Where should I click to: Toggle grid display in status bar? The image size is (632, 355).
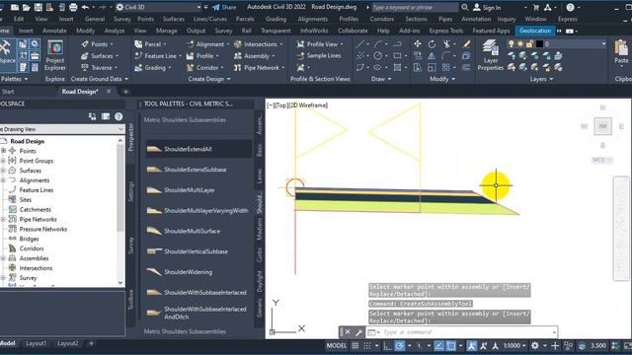click(355, 346)
